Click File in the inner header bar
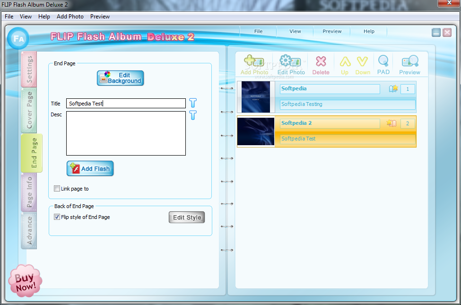This screenshot has height=305, width=461. click(258, 31)
